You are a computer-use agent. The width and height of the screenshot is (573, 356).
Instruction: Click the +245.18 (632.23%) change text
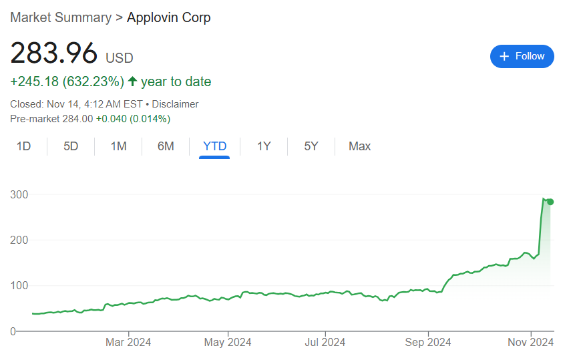[67, 81]
